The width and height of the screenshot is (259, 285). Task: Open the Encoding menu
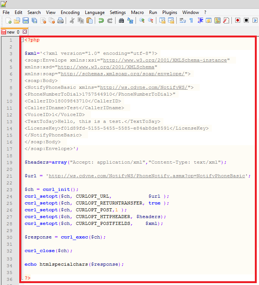coord(70,12)
